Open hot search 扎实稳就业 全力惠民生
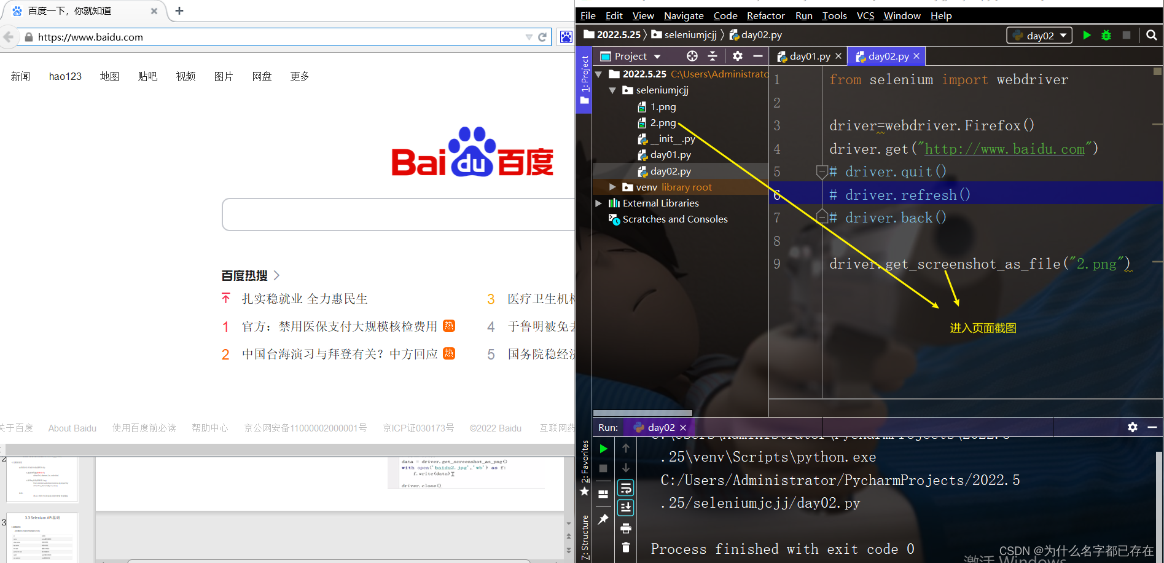This screenshot has width=1164, height=563. pyautogui.click(x=305, y=299)
